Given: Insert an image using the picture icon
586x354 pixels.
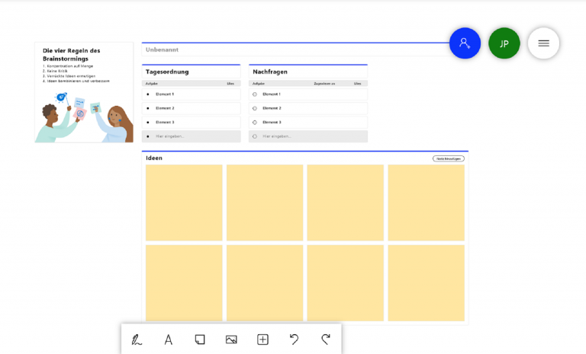Looking at the screenshot, I should tap(231, 340).
